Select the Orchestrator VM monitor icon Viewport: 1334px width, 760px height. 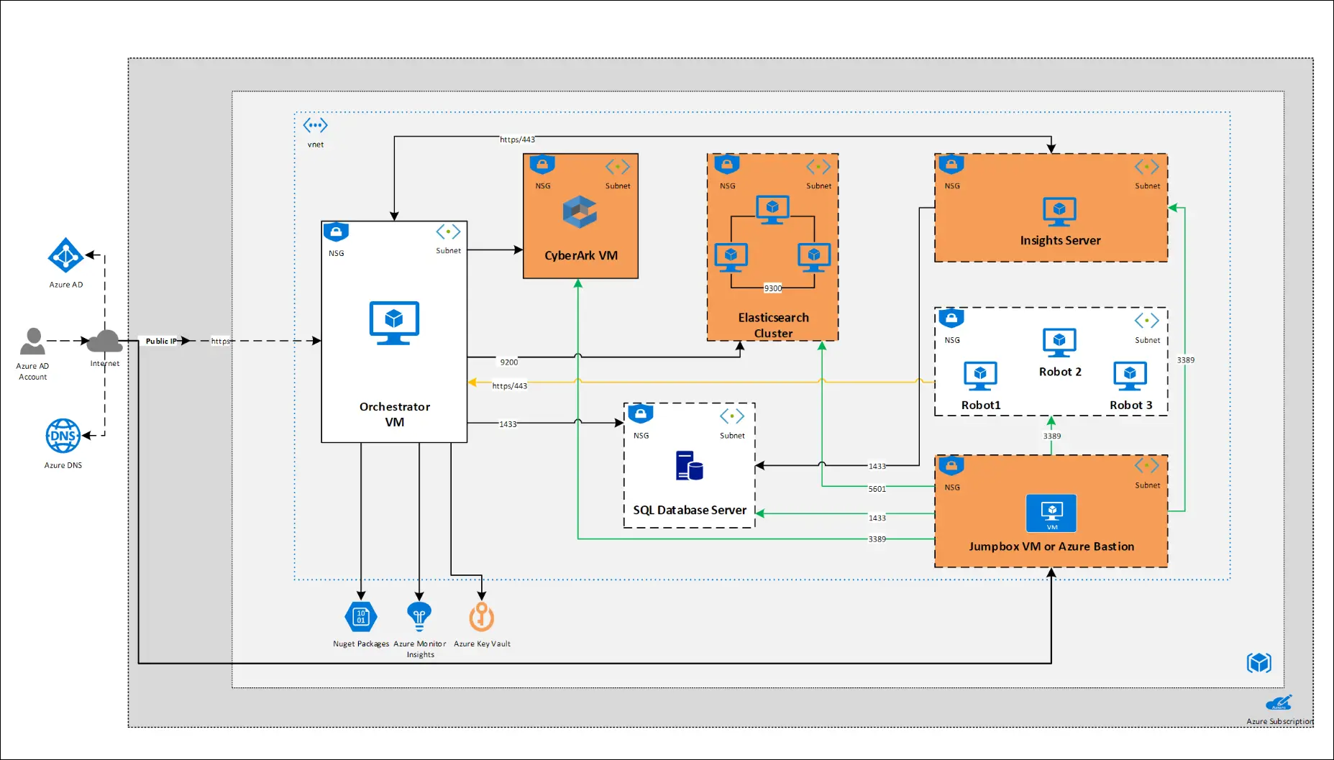[x=394, y=323]
